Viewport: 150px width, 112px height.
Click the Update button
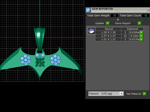point(100,23)
